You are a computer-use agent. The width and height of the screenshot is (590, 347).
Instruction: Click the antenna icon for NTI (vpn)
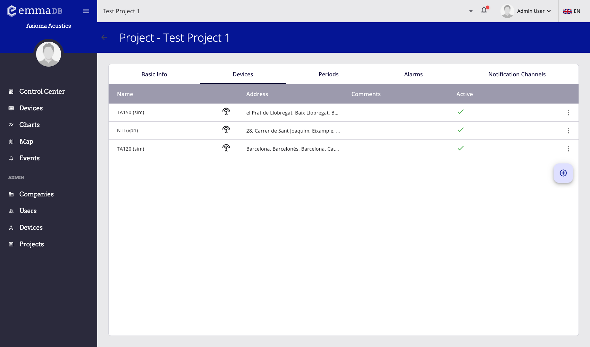pyautogui.click(x=226, y=130)
